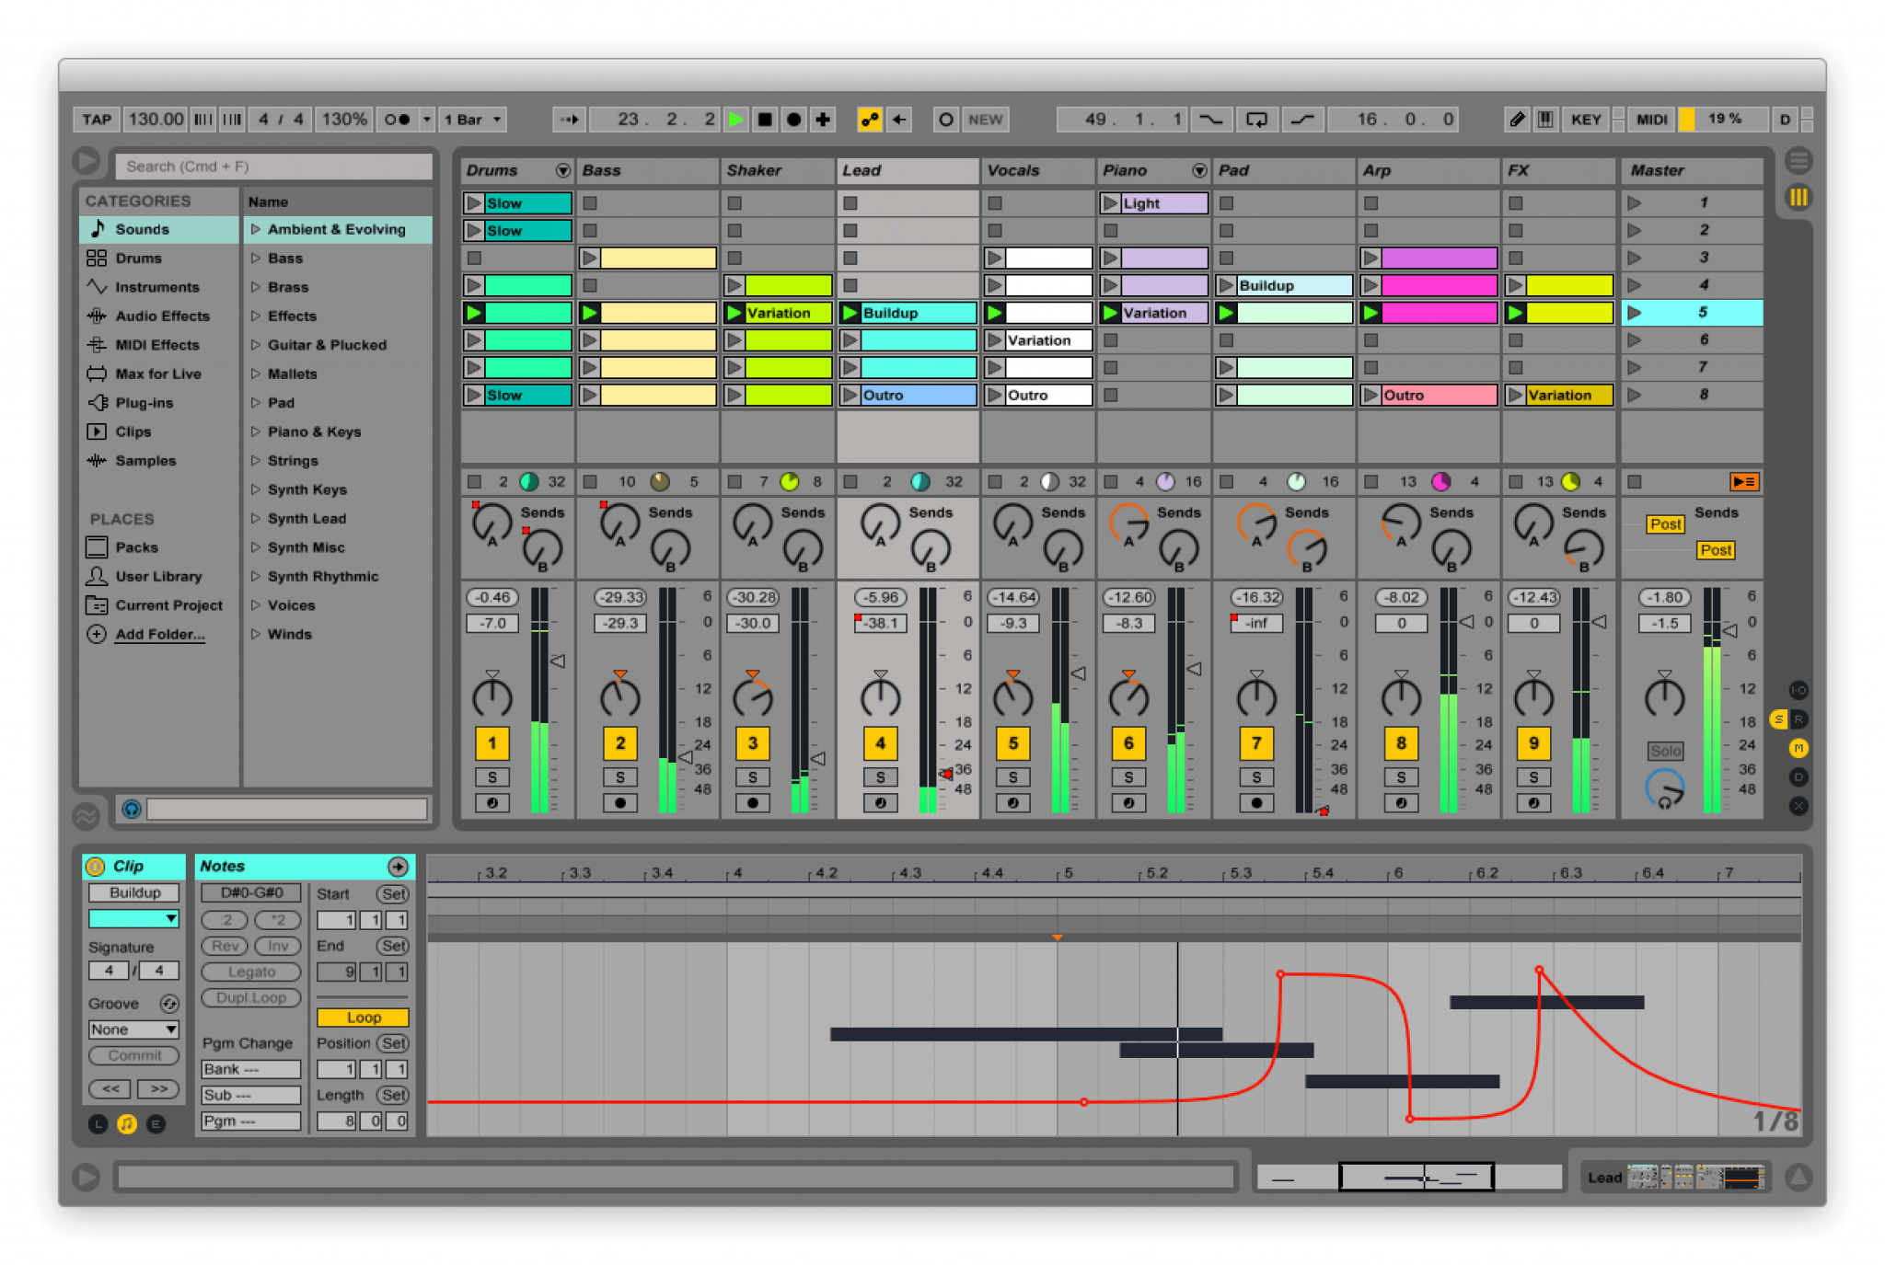This screenshot has width=1885, height=1265.
Task: Click the TAP tempo button
Action: click(x=96, y=119)
